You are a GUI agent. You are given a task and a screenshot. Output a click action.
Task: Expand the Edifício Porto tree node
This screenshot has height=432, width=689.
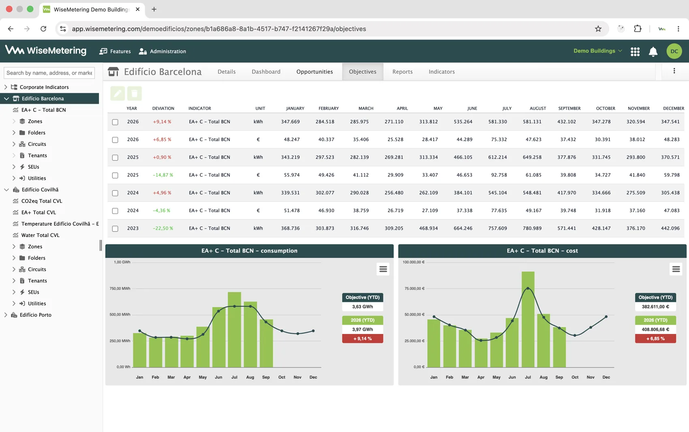tap(6, 315)
